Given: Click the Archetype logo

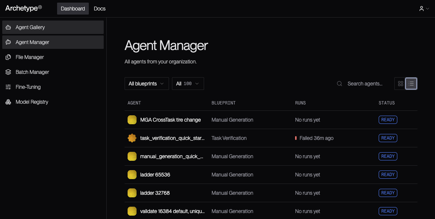Looking at the screenshot, I should click(x=24, y=8).
